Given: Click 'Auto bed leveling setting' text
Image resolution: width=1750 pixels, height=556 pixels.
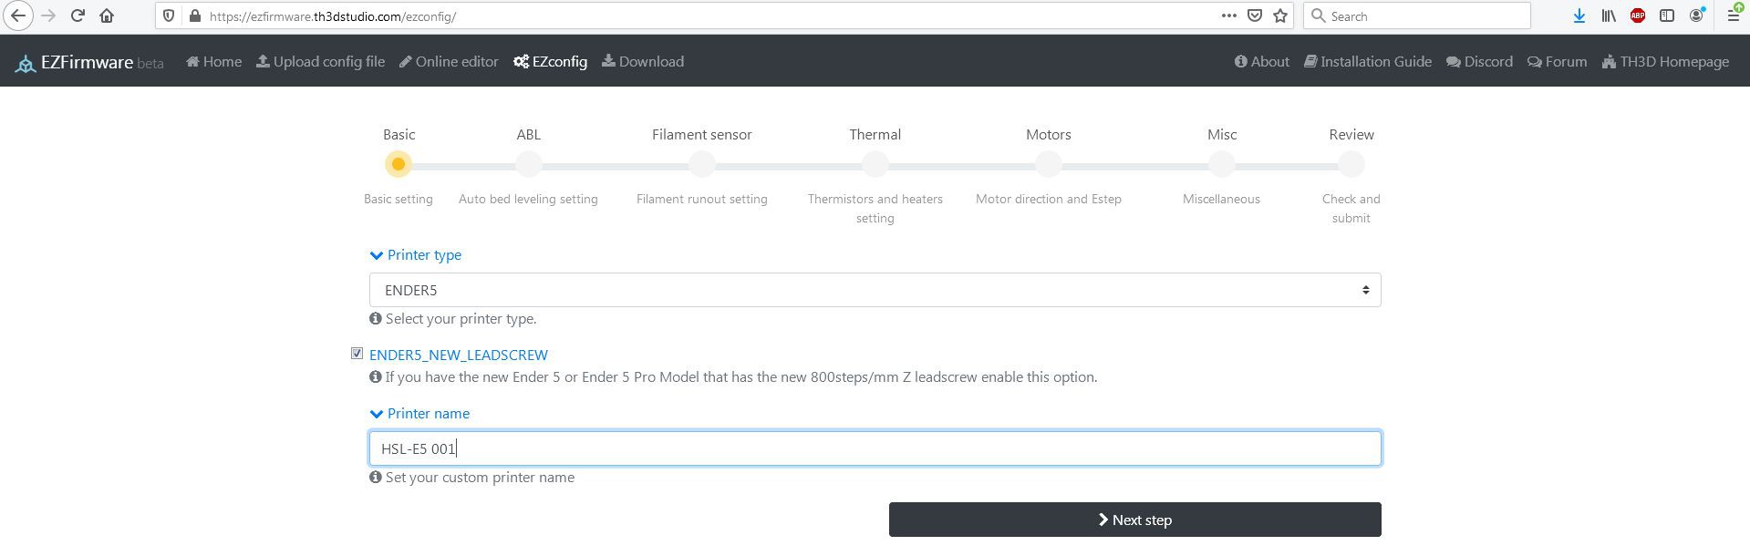Looking at the screenshot, I should pyautogui.click(x=528, y=199).
